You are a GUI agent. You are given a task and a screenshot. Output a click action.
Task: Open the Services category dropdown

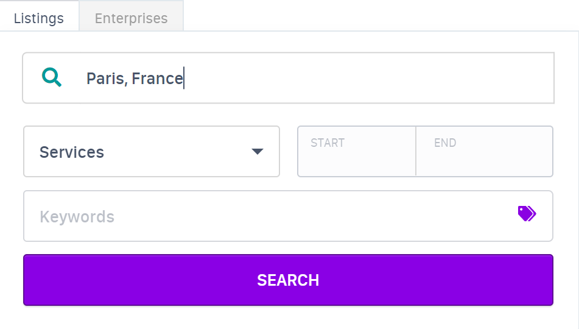click(151, 152)
